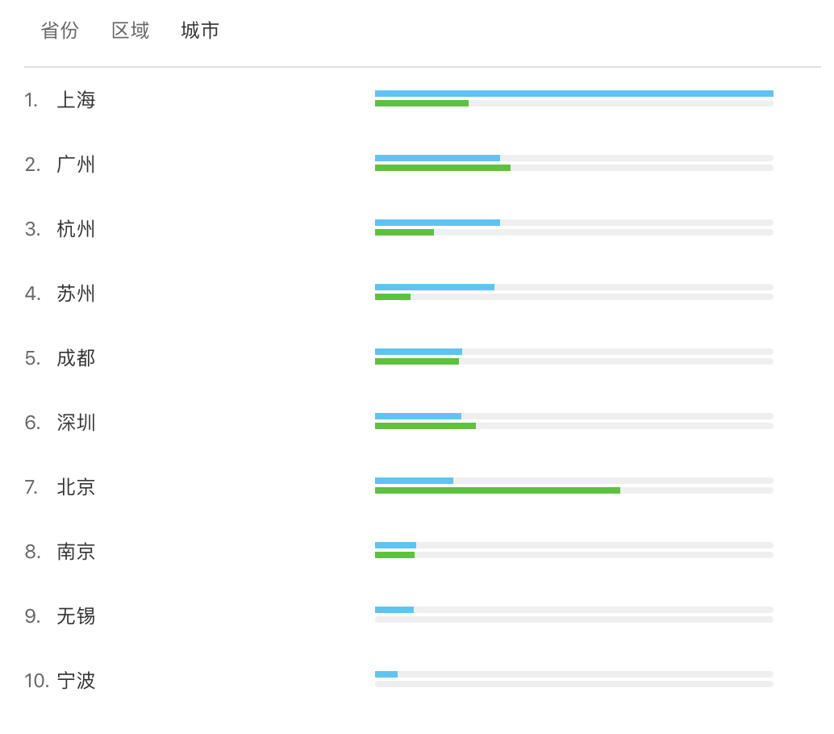Choose 南京 from the list
834x734 pixels.
coord(76,552)
